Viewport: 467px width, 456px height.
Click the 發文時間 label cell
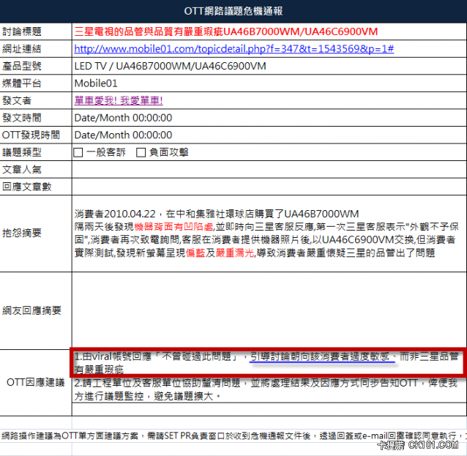(x=36, y=118)
